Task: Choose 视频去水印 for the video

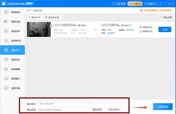Action: (146, 27)
